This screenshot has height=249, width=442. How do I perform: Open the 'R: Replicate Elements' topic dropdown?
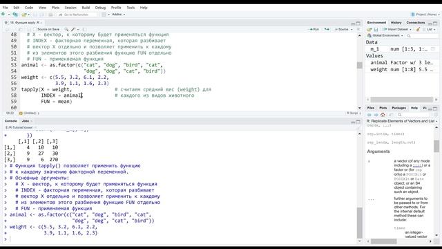coord(402,121)
